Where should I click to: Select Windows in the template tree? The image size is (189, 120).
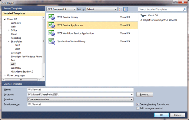click(x=16, y=23)
